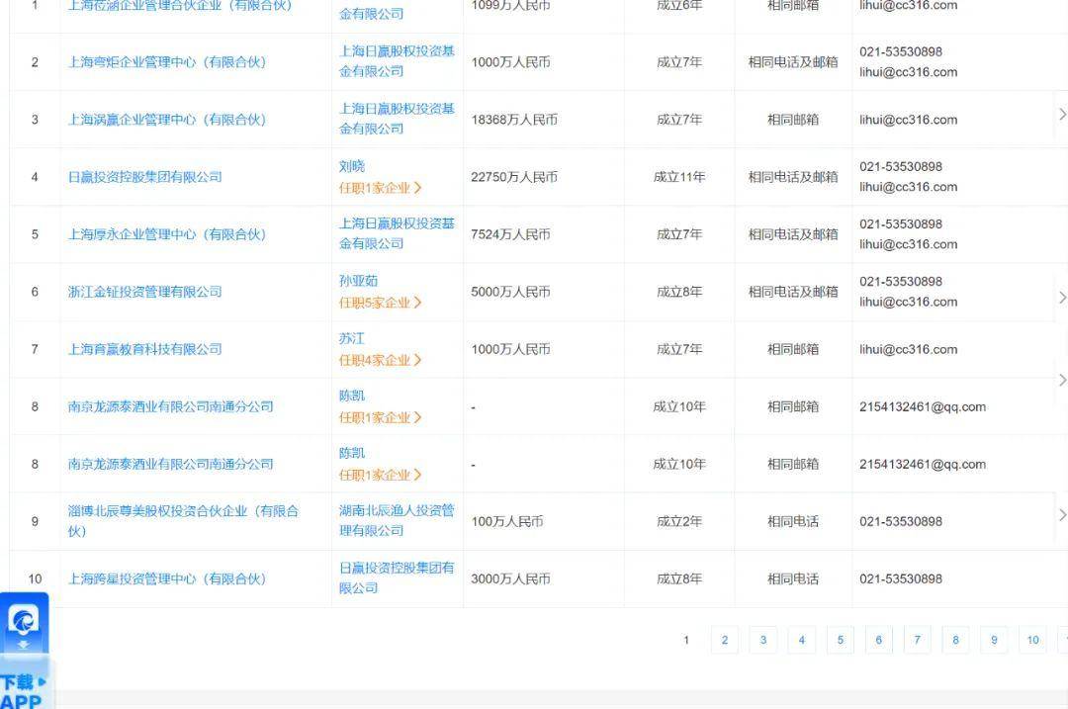Click 相同邮箱 in row 7
The width and height of the screenshot is (1068, 709).
click(793, 349)
